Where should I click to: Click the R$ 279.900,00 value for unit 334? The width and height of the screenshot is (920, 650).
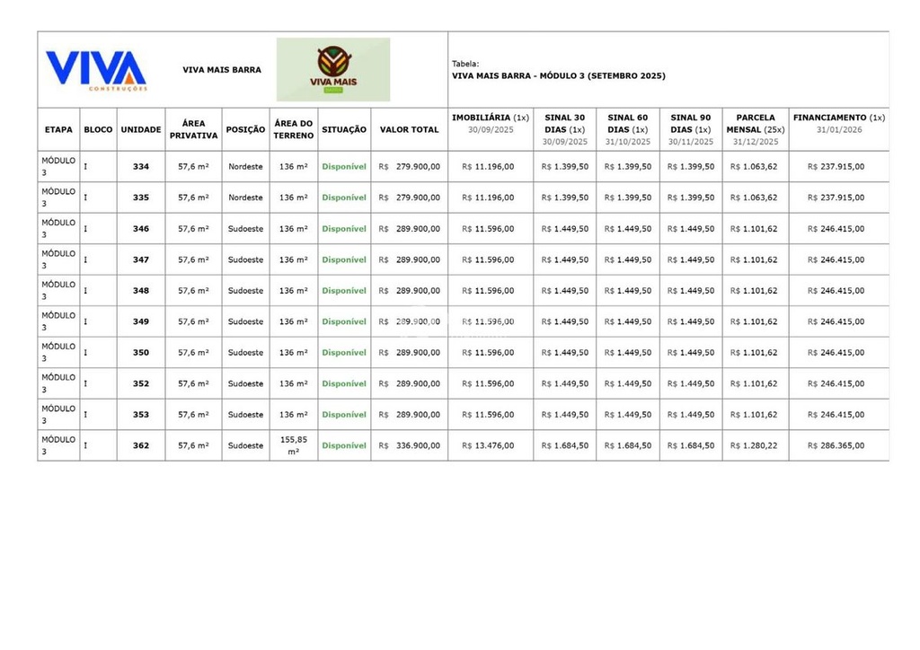(409, 166)
